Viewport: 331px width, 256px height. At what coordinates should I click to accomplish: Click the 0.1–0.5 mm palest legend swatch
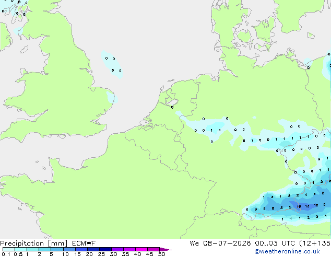pos(9,249)
